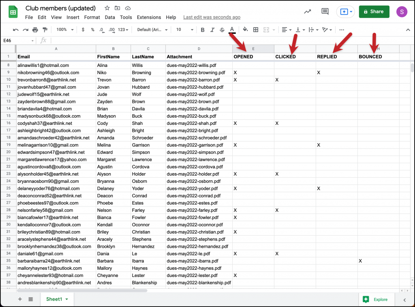Viewport: 415px width, 307px height.
Task: Click the green Share button
Action: [374, 12]
